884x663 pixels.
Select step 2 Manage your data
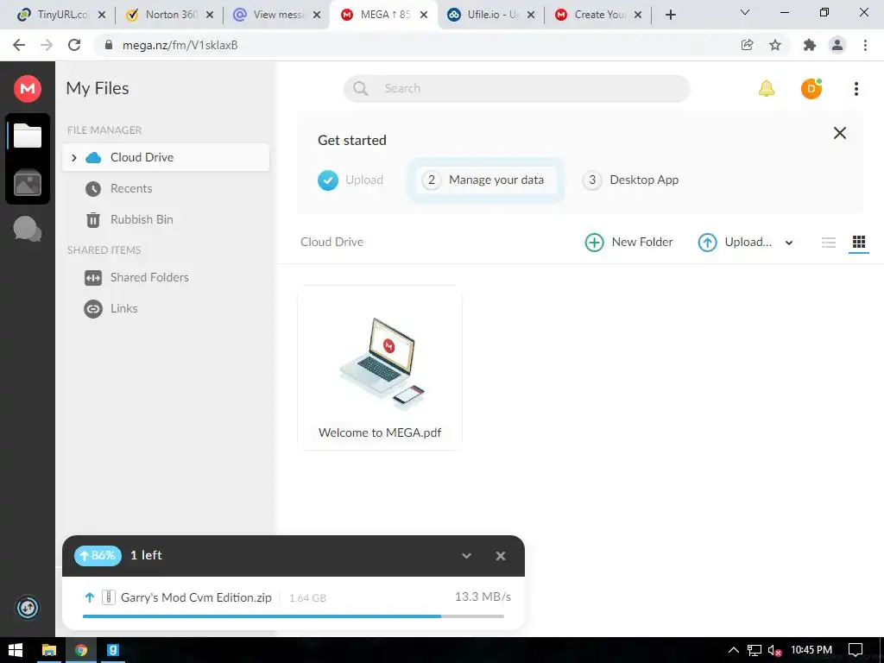(x=485, y=180)
